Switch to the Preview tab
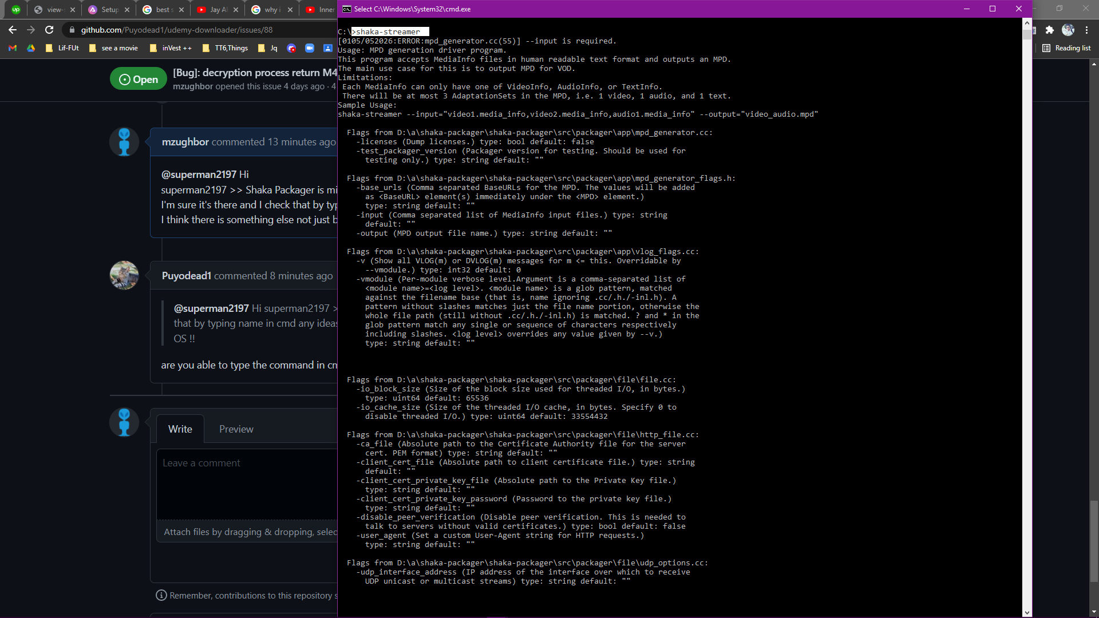The width and height of the screenshot is (1099, 618). click(236, 429)
